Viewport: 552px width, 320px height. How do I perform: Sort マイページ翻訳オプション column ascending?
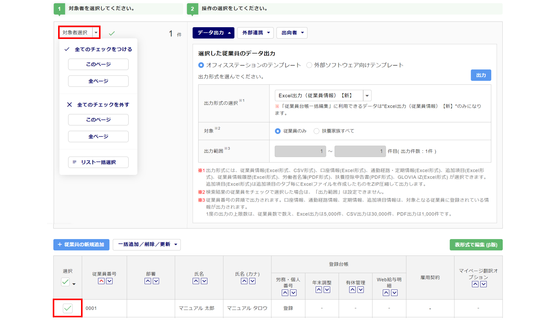tap(475, 284)
